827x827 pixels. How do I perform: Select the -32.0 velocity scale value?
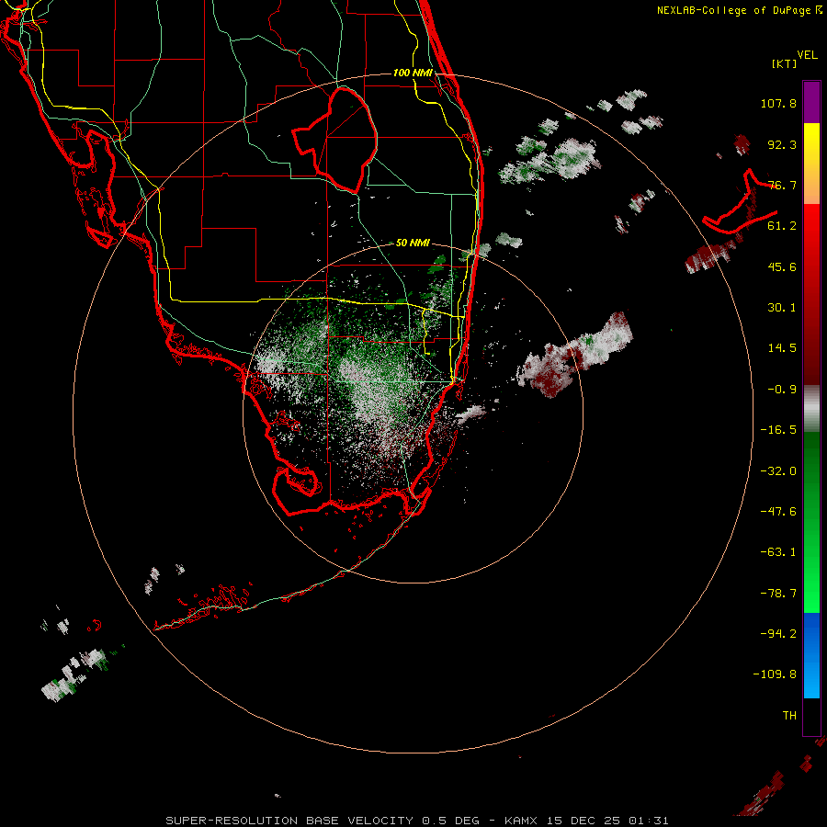(x=778, y=471)
